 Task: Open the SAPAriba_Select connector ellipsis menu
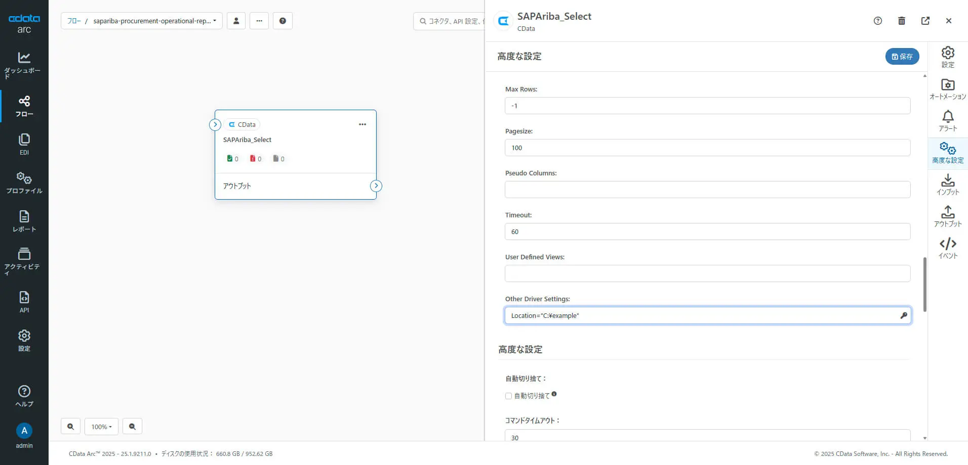(x=362, y=124)
